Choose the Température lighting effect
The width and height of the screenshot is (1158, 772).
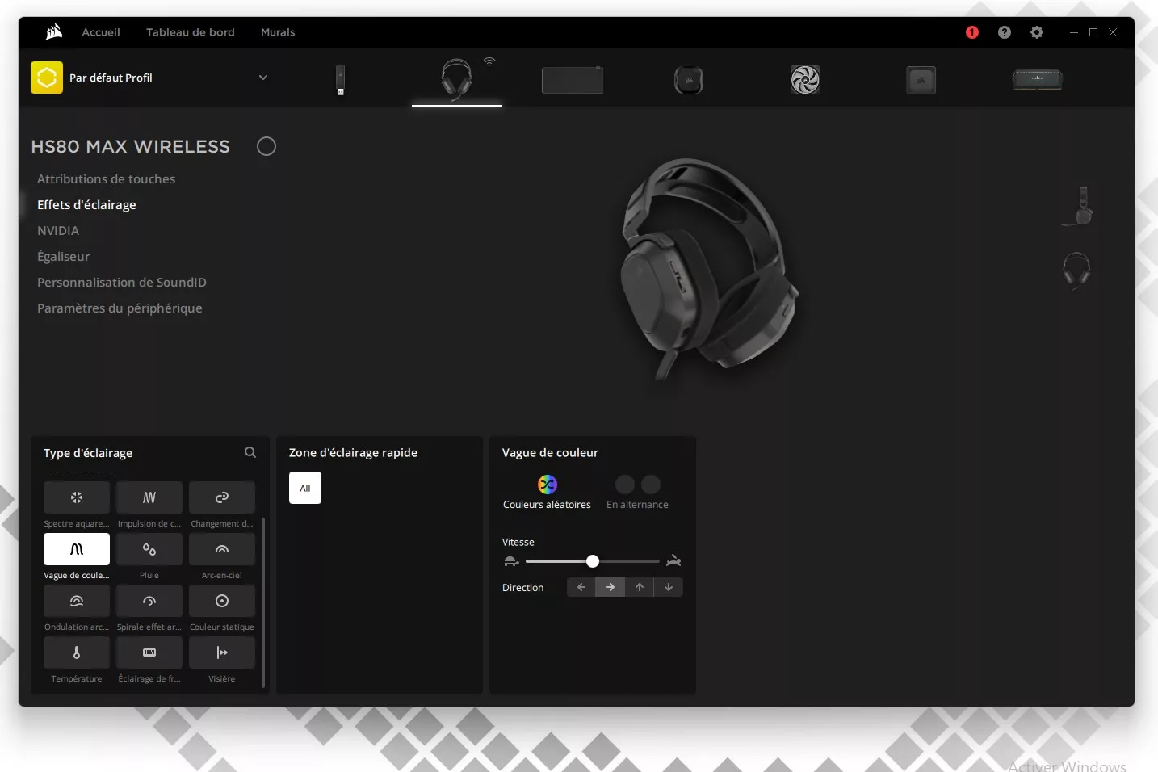(77, 652)
